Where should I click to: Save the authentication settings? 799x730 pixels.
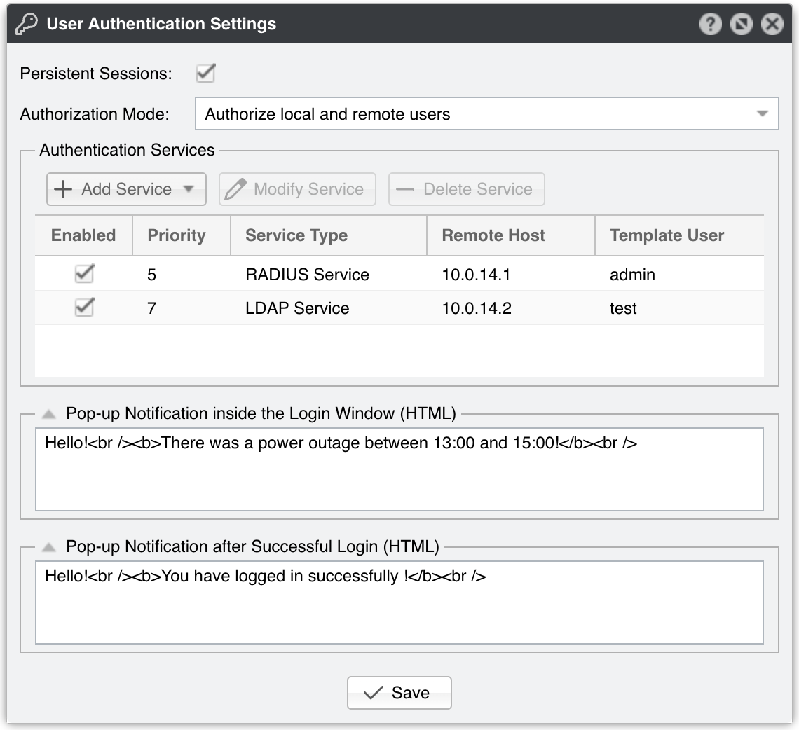pos(399,693)
